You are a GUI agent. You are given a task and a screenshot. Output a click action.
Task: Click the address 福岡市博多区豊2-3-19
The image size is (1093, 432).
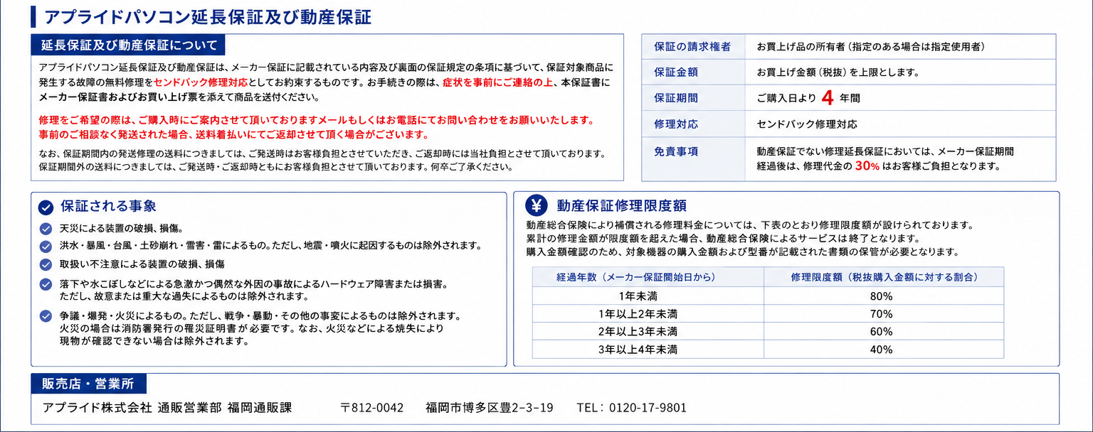pos(490,408)
